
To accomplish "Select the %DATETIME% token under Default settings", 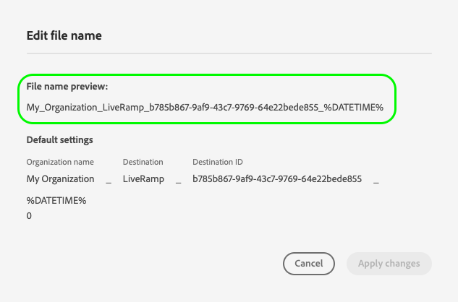I will [x=56, y=201].
